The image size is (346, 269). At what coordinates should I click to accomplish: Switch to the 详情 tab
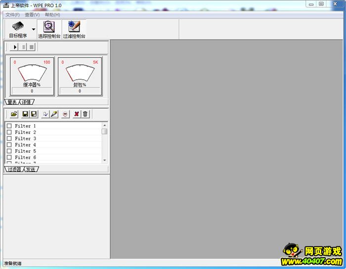click(27, 102)
